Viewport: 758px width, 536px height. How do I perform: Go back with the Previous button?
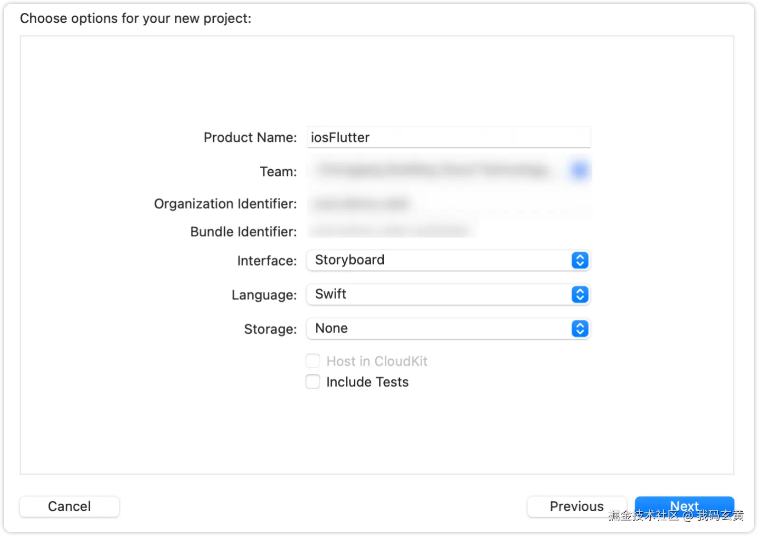click(577, 507)
